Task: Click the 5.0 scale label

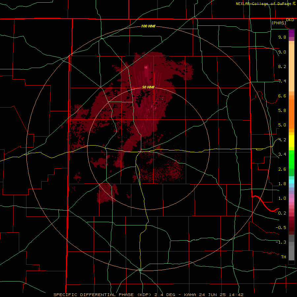Action: pos(282,125)
